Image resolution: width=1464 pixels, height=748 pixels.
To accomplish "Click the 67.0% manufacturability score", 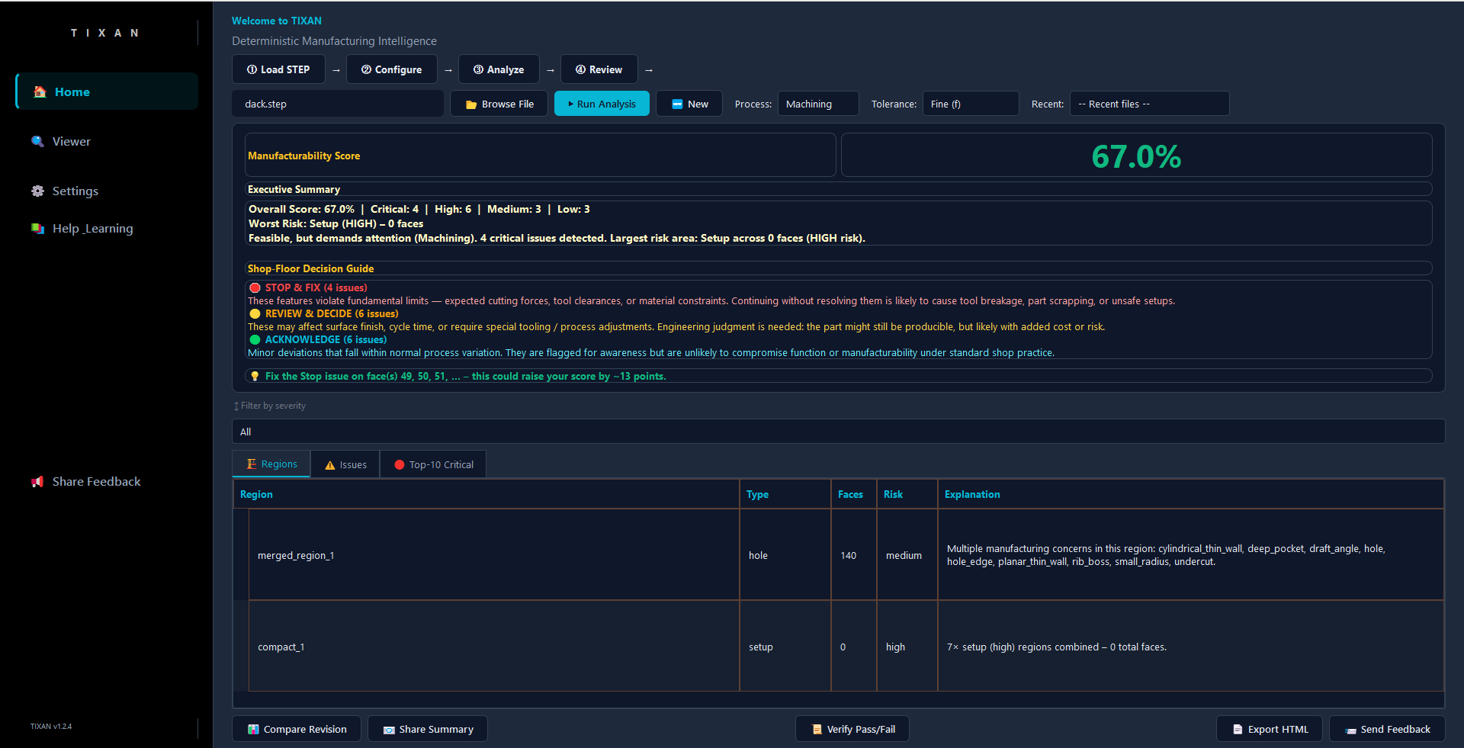I will (1136, 156).
